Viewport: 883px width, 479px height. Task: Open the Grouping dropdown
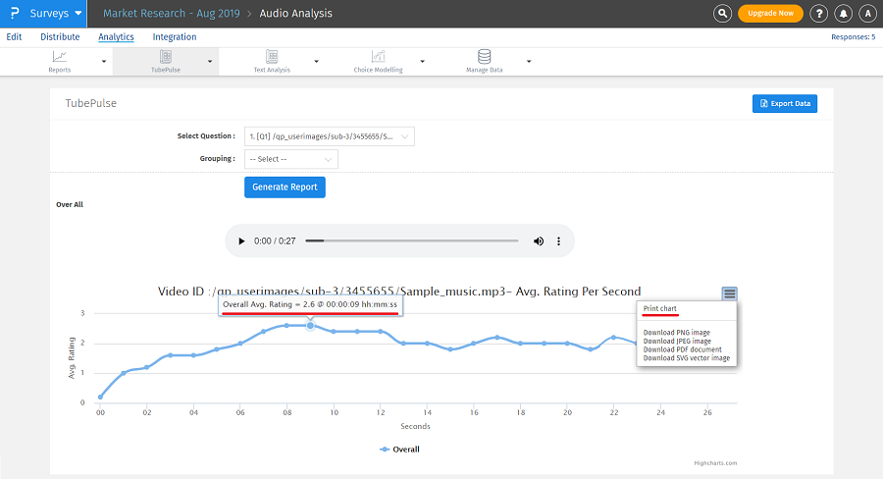290,159
